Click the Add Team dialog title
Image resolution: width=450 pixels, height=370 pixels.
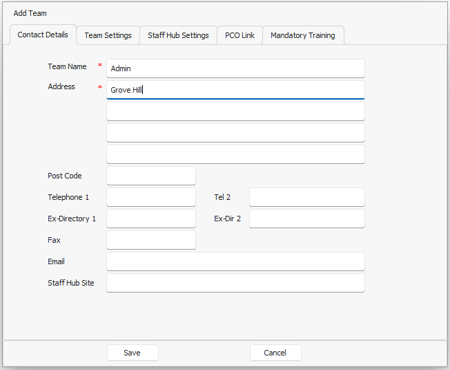pyautogui.click(x=30, y=13)
